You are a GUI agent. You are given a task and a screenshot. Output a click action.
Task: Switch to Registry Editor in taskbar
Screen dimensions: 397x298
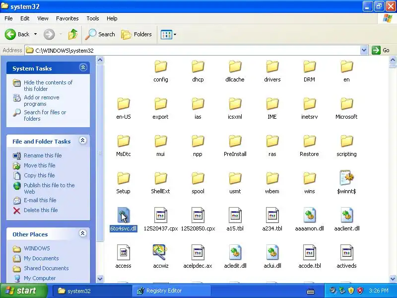[171, 291]
